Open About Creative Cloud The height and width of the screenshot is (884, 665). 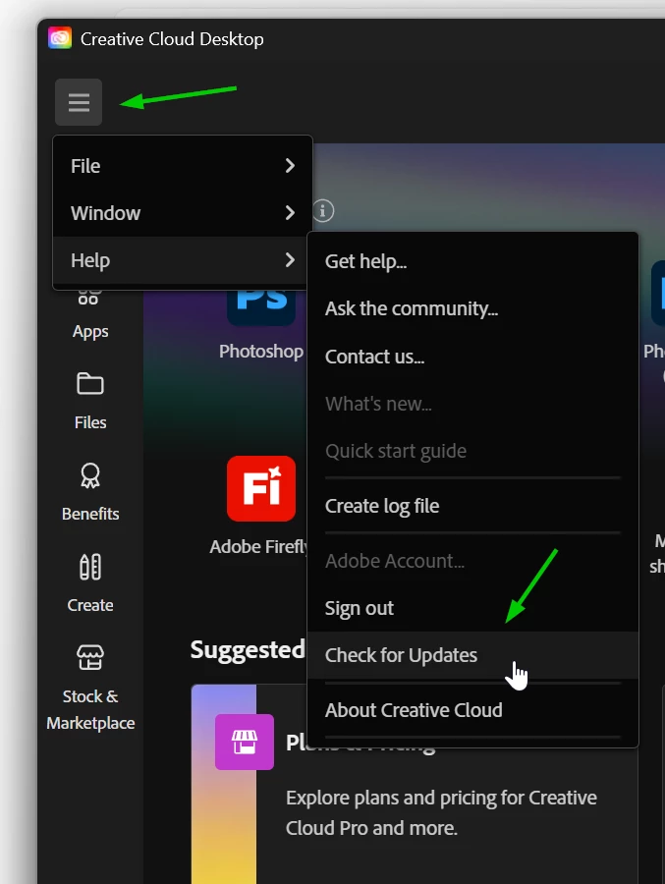point(472,710)
